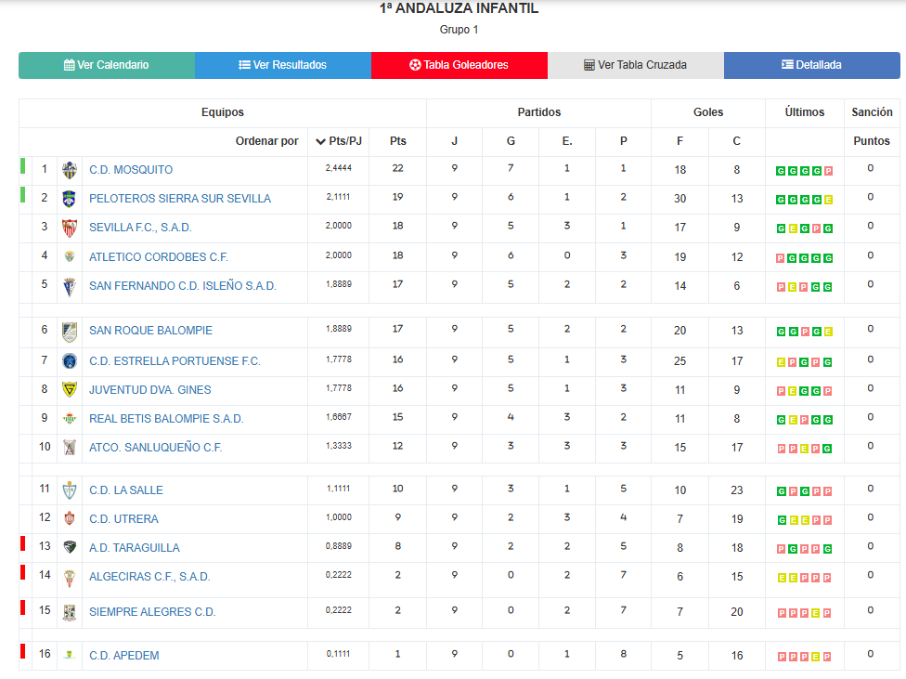
Task: Click C.D. Mosquito's latest result, the P square
Action: click(x=828, y=171)
